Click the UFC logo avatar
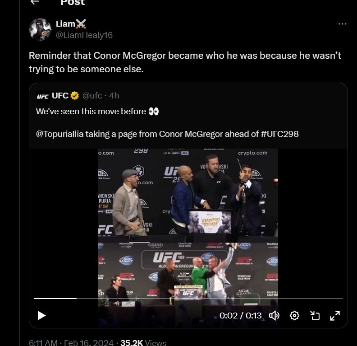This screenshot has height=346, width=357. pyautogui.click(x=42, y=96)
